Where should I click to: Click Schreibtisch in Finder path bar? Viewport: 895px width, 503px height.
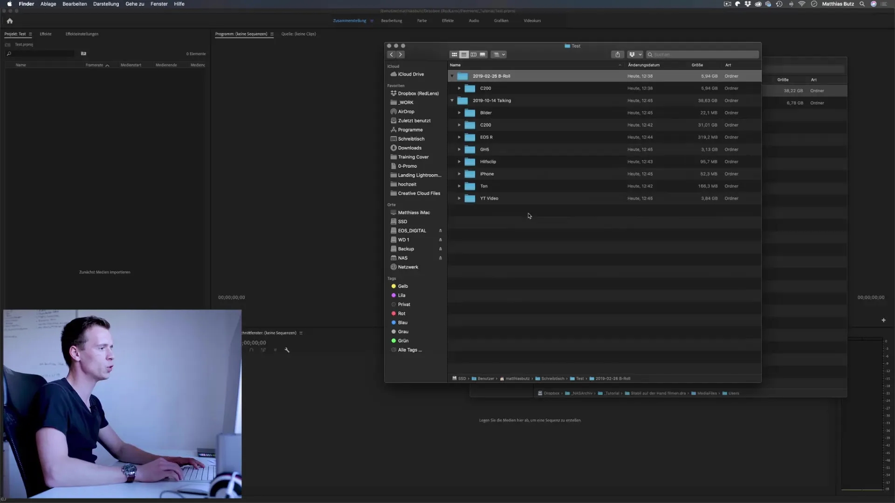point(550,379)
